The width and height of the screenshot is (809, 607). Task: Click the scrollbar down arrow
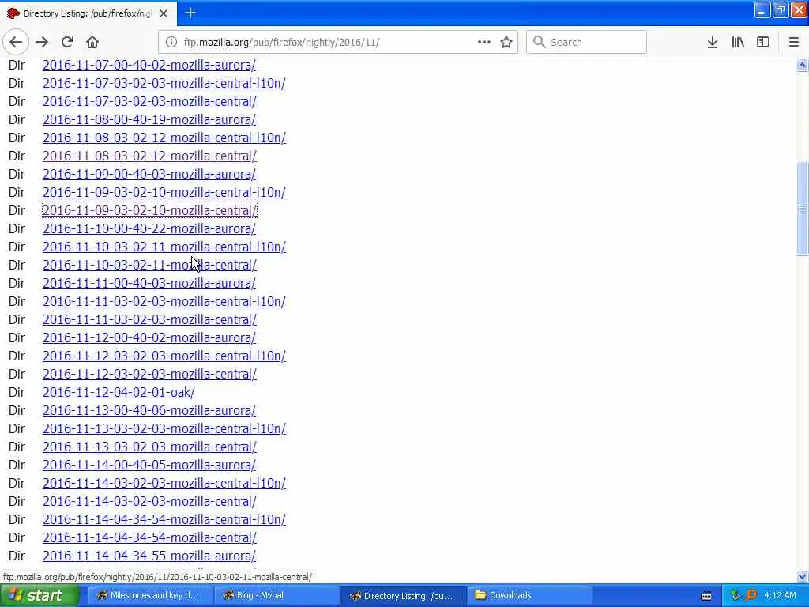tap(802, 576)
